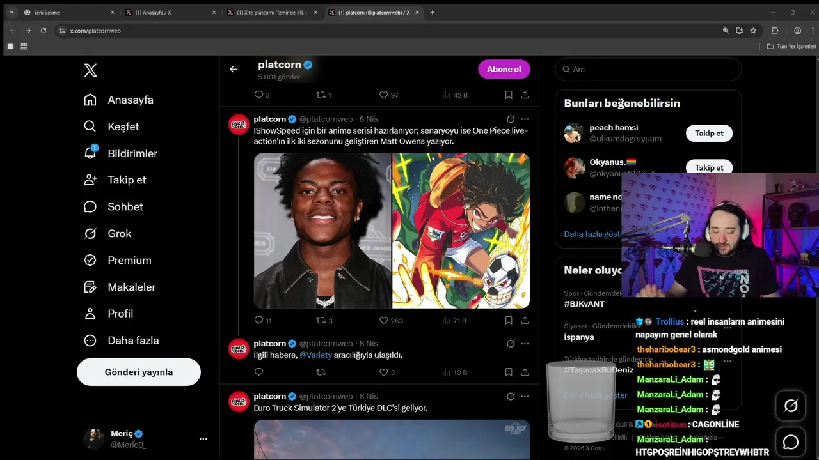Switch to the Yeni Sekme tab
The height and width of the screenshot is (460, 819).
pyautogui.click(x=69, y=12)
